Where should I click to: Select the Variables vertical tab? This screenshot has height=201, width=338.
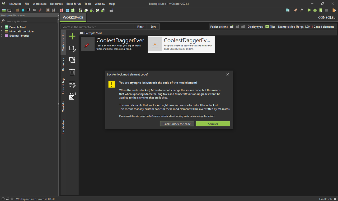63,106
